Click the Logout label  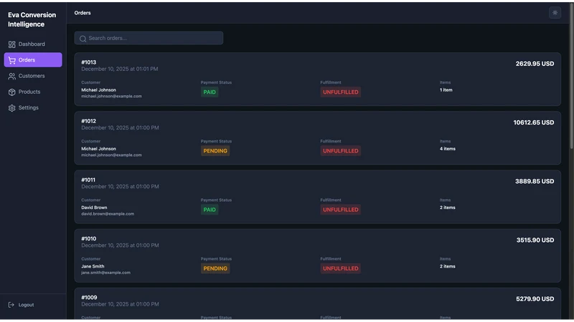tap(26, 305)
